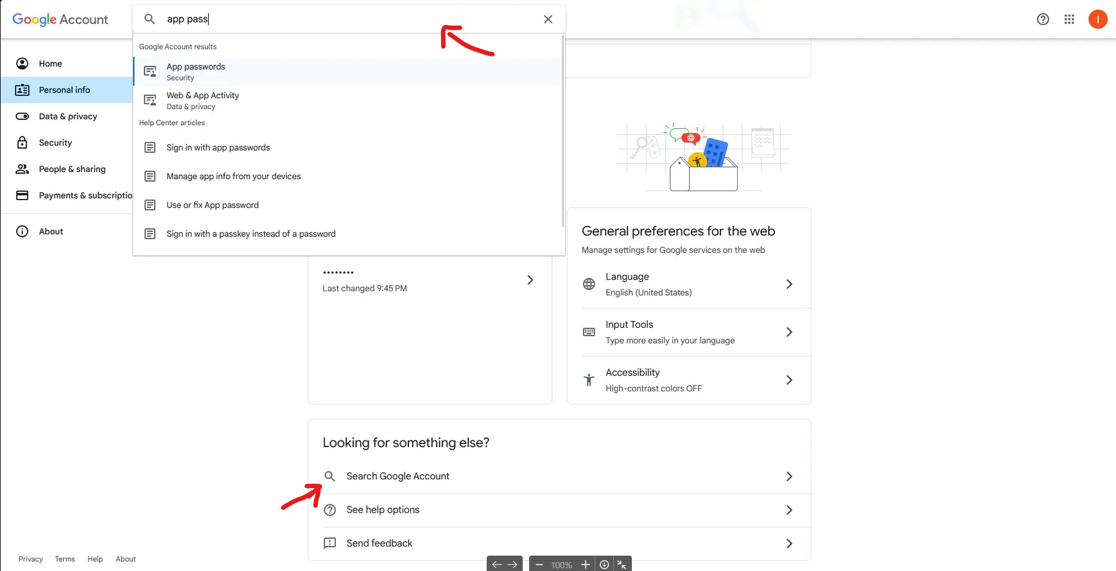This screenshot has width=1116, height=571.
Task: Expand the Language preference row
Action: coord(789,284)
